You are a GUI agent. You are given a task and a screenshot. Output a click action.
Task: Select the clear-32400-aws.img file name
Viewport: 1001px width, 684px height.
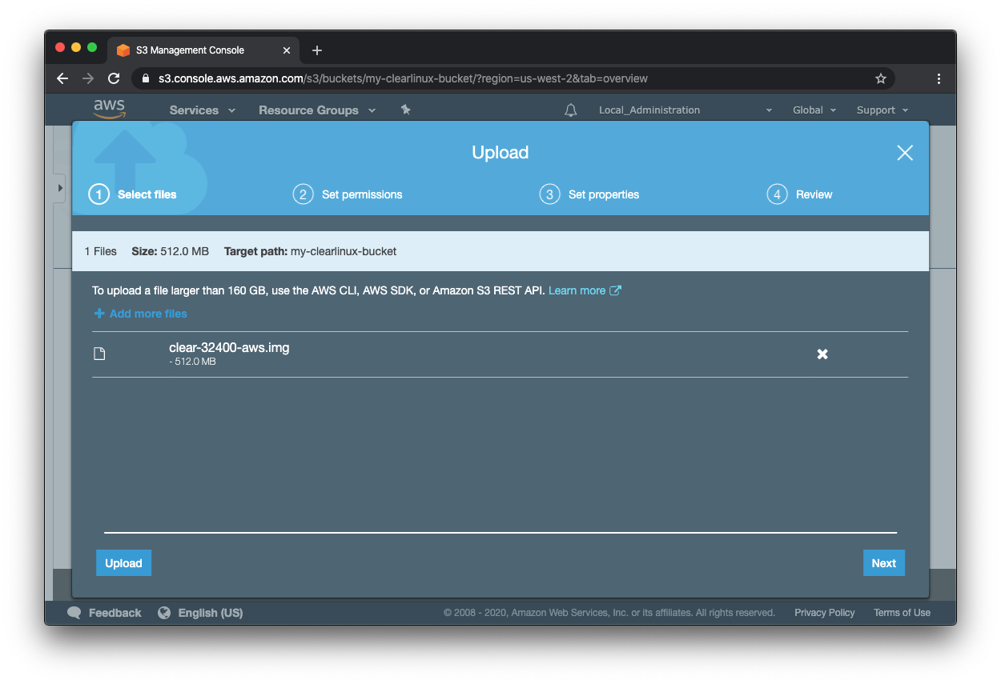tap(229, 348)
